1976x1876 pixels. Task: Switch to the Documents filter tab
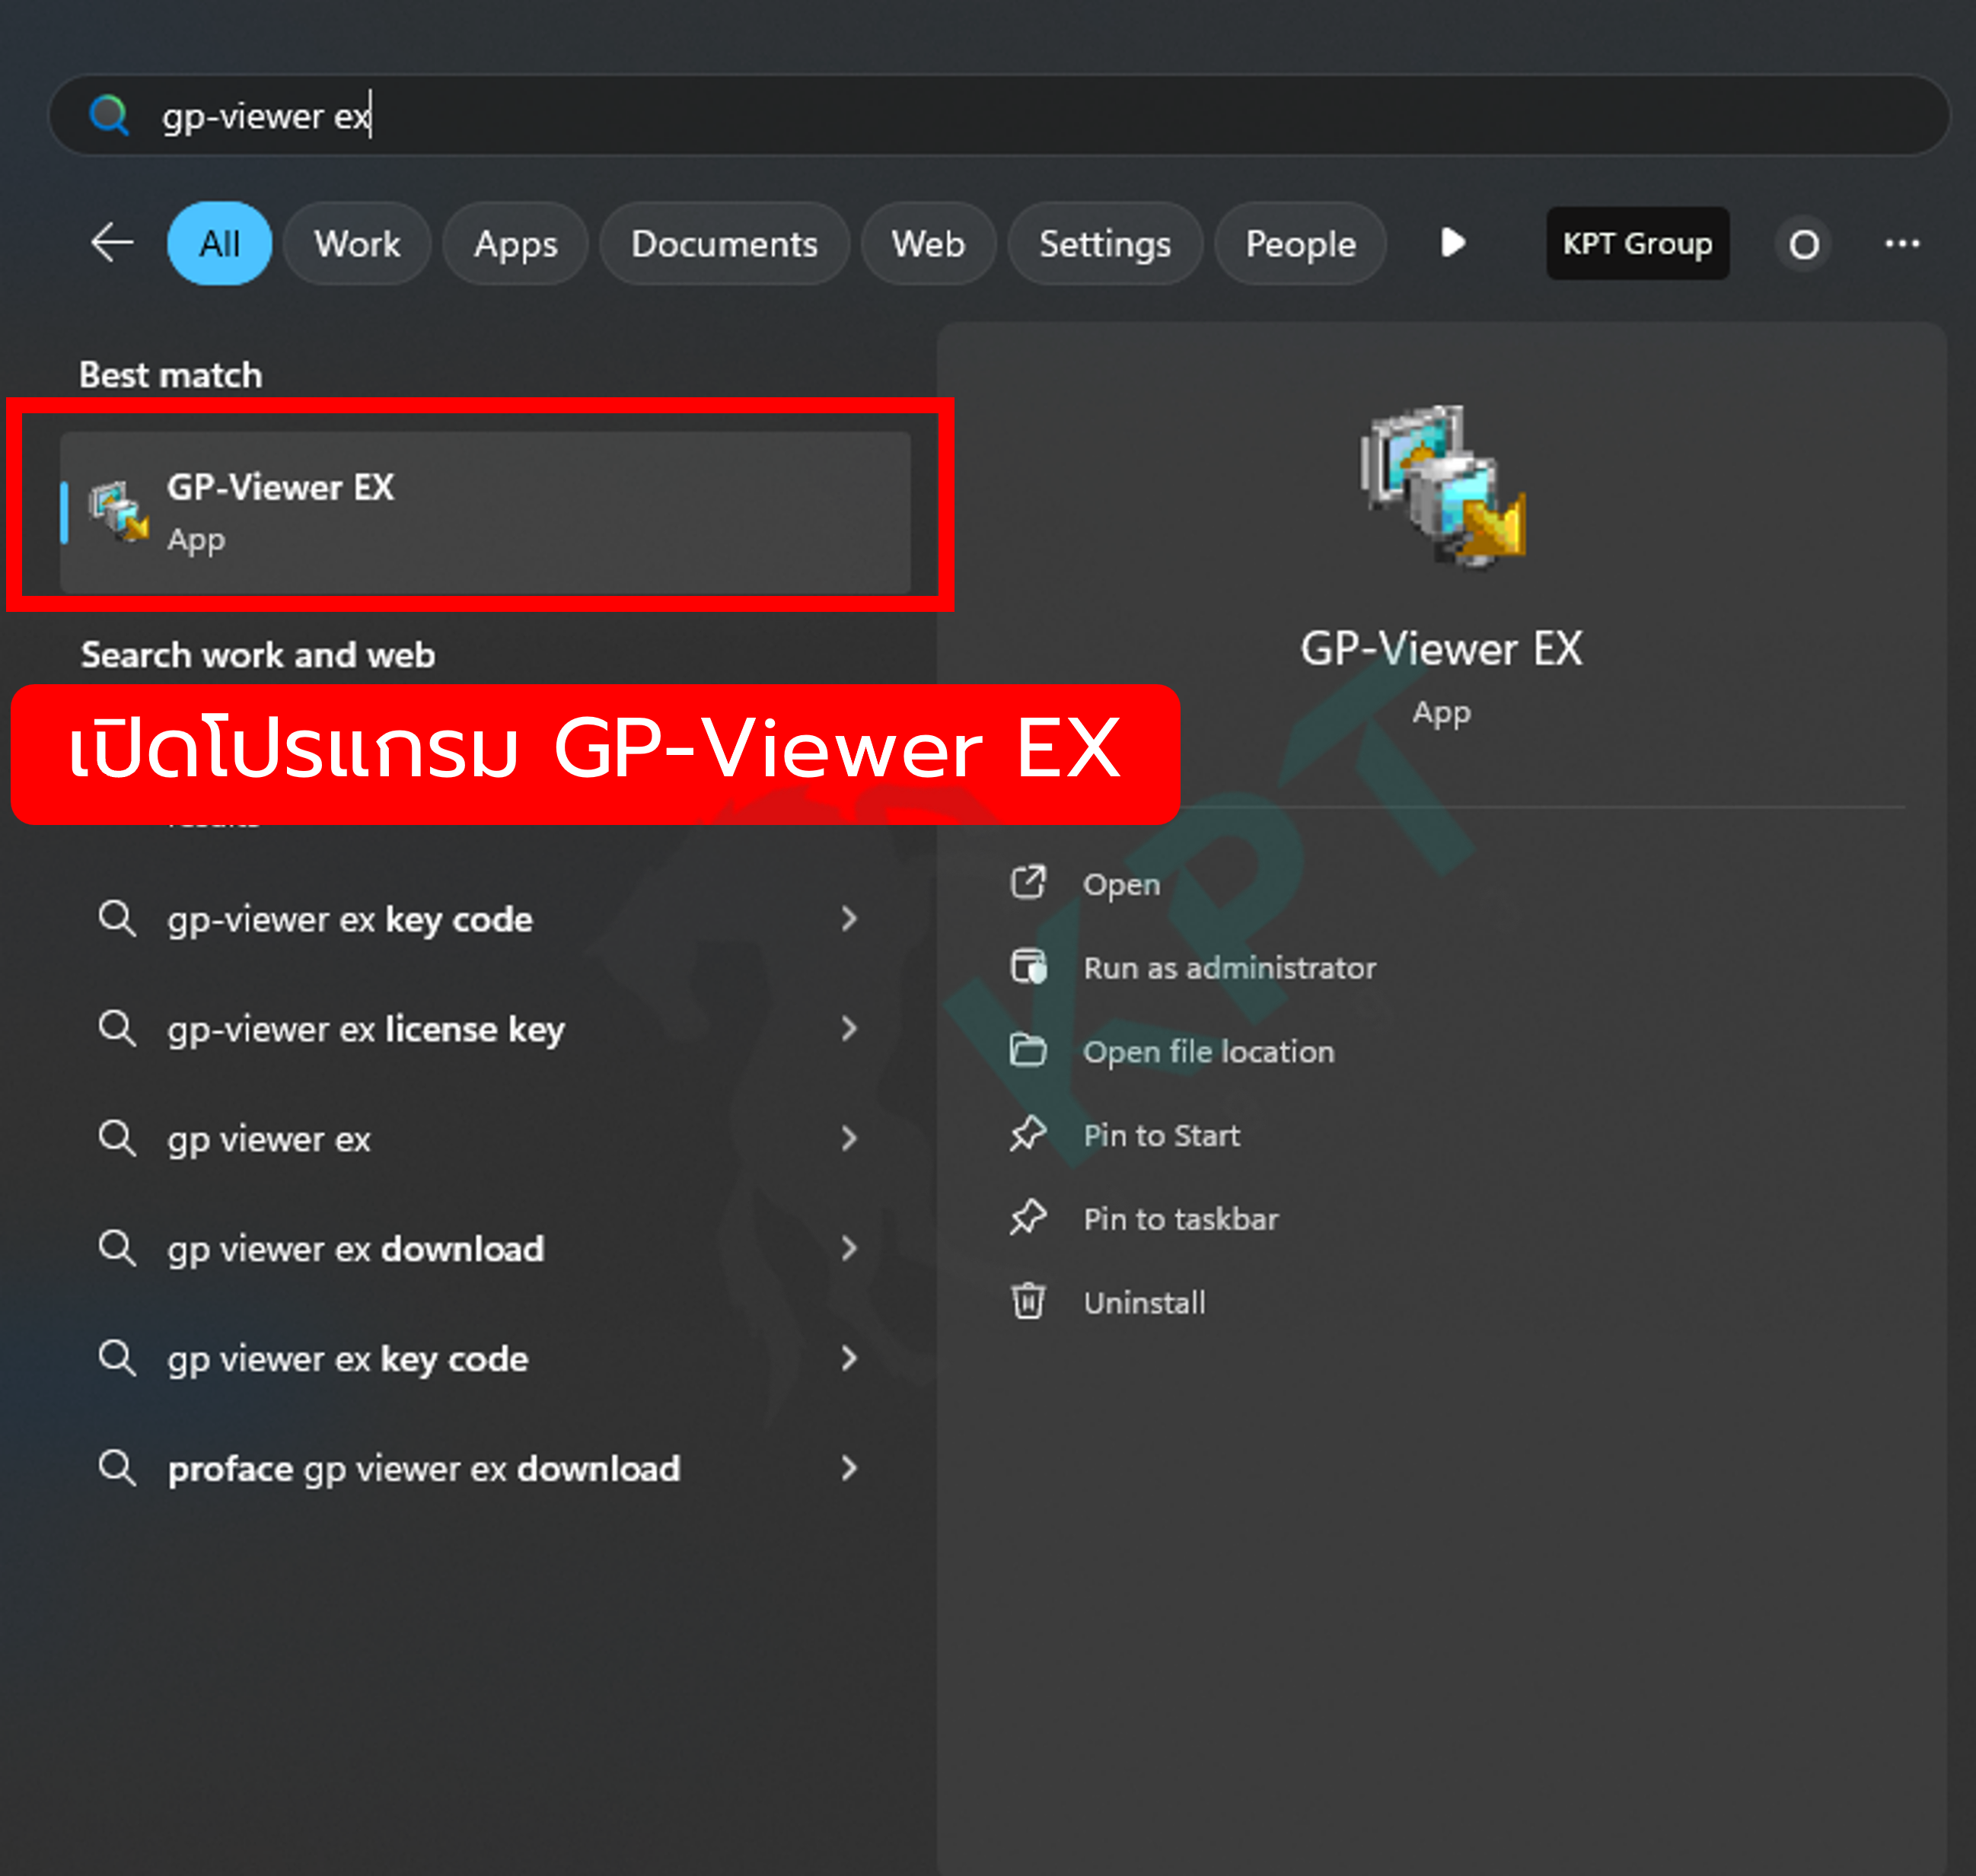click(x=724, y=244)
